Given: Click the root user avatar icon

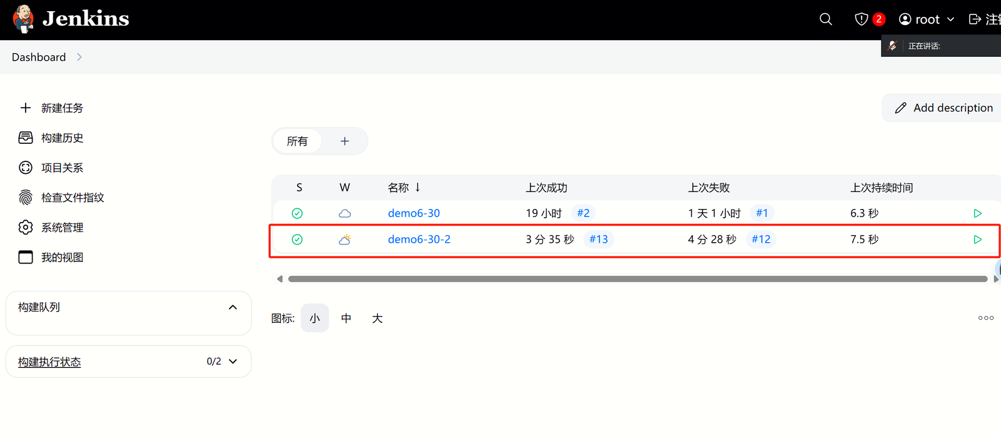Looking at the screenshot, I should (905, 19).
